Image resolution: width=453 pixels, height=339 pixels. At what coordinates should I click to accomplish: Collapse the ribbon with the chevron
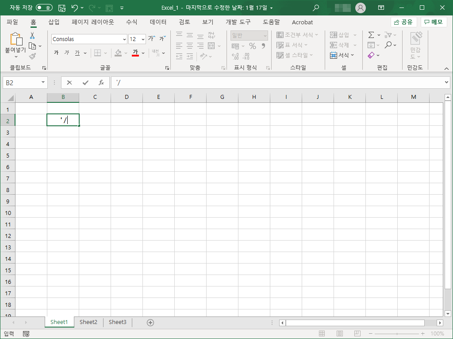446,68
